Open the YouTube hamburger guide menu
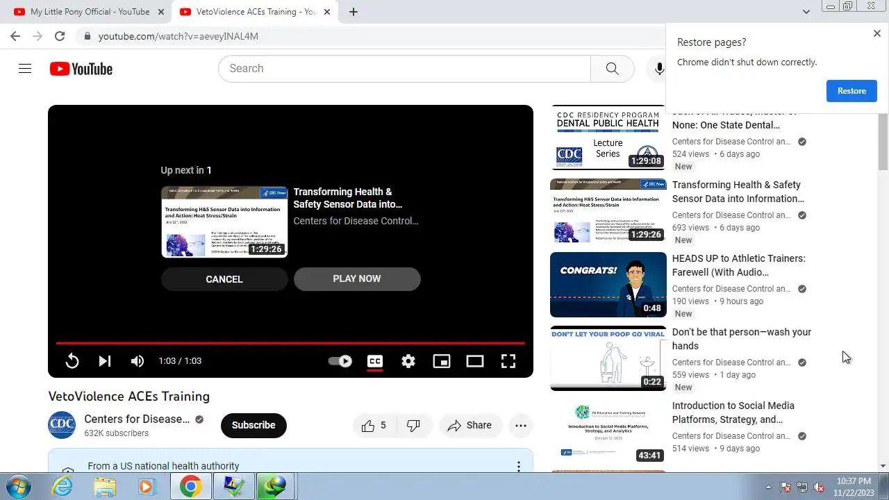 pos(25,69)
